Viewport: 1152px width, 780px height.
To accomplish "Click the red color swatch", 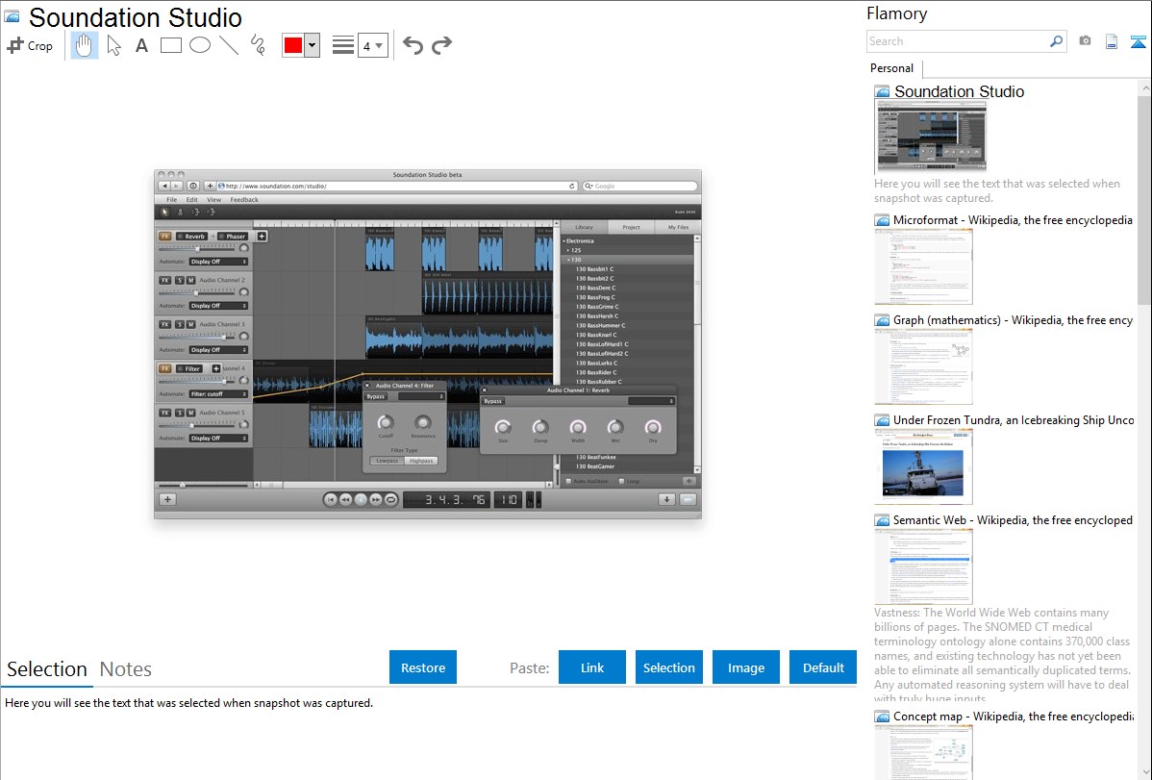I will point(292,45).
